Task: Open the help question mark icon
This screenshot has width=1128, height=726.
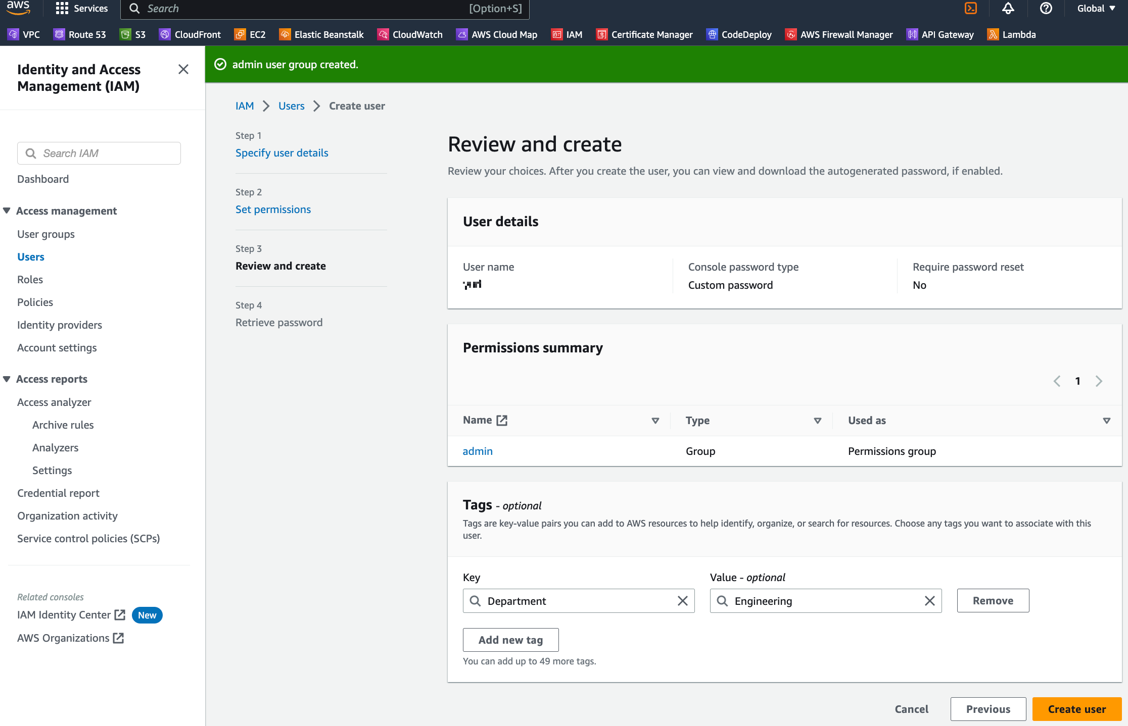Action: click(1046, 8)
